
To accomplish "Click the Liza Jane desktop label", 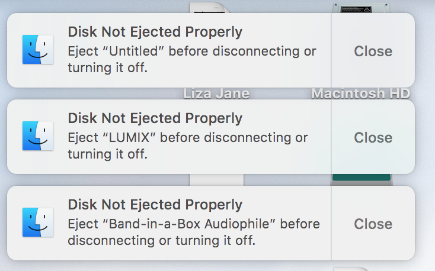I will (216, 93).
